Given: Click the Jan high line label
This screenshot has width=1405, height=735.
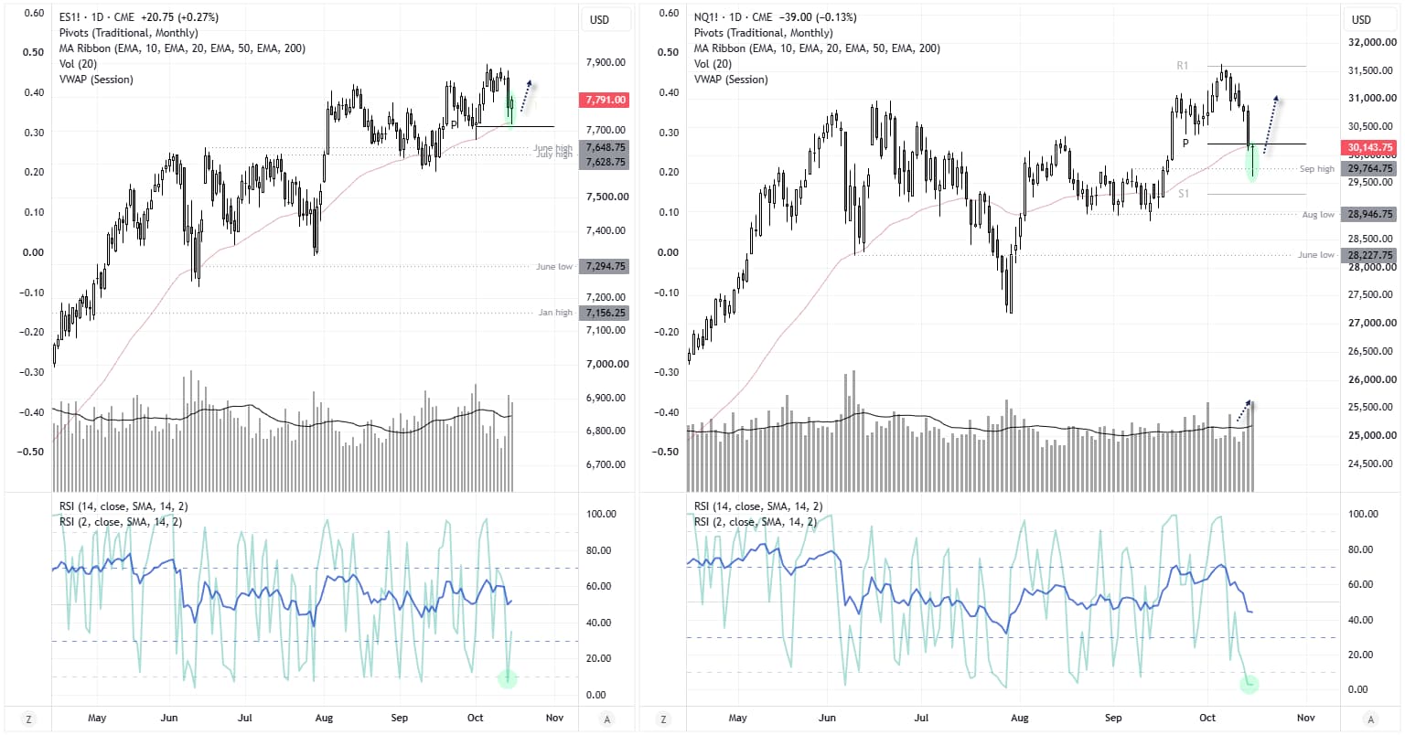Looking at the screenshot, I should pos(555,313).
